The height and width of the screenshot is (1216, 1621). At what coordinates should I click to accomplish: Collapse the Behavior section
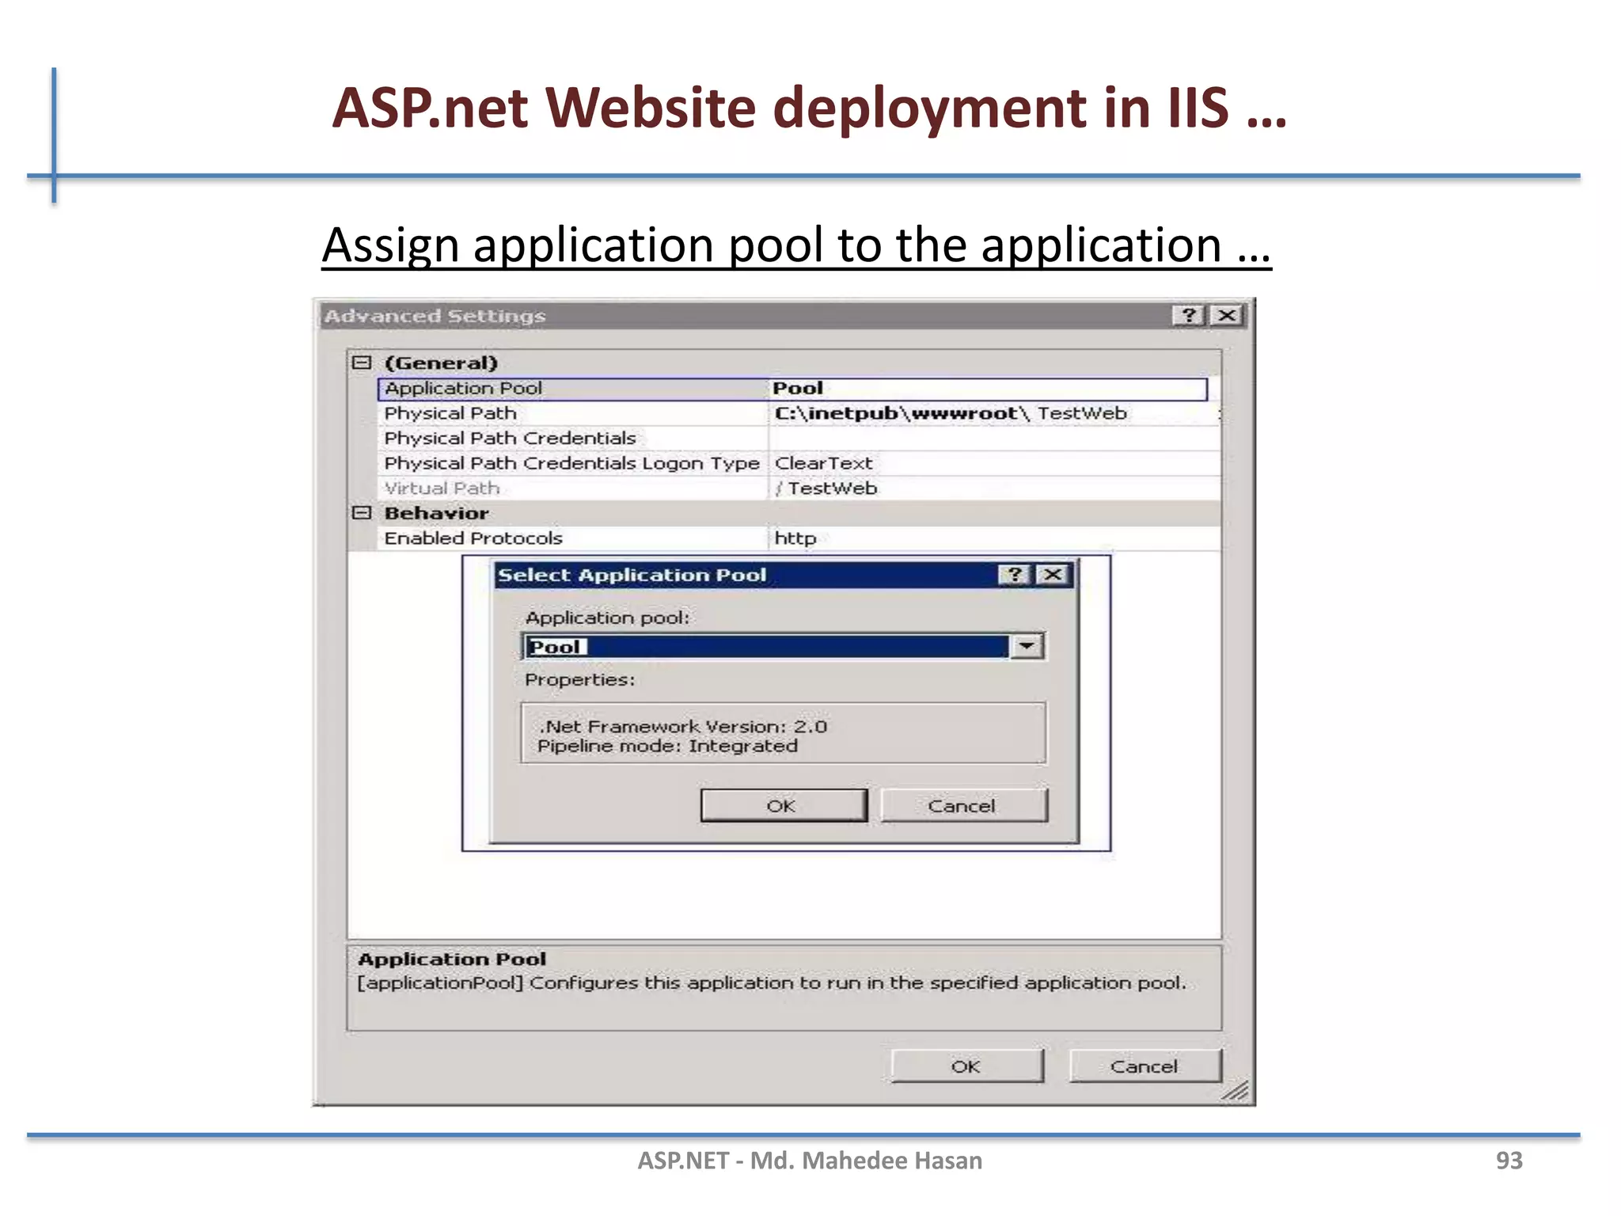tap(362, 513)
